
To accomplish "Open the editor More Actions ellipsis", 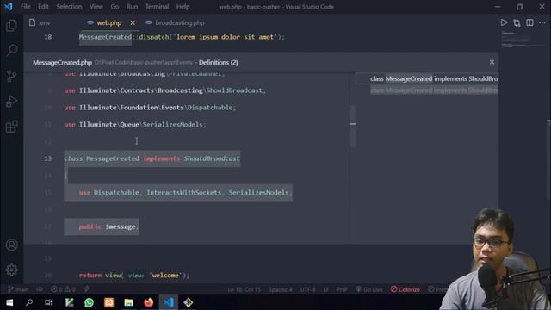I will [542, 22].
